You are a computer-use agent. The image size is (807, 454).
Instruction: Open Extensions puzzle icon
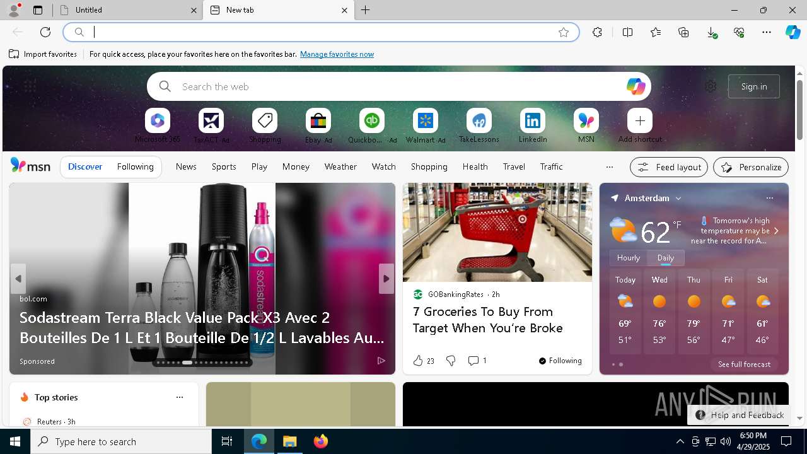click(598, 32)
